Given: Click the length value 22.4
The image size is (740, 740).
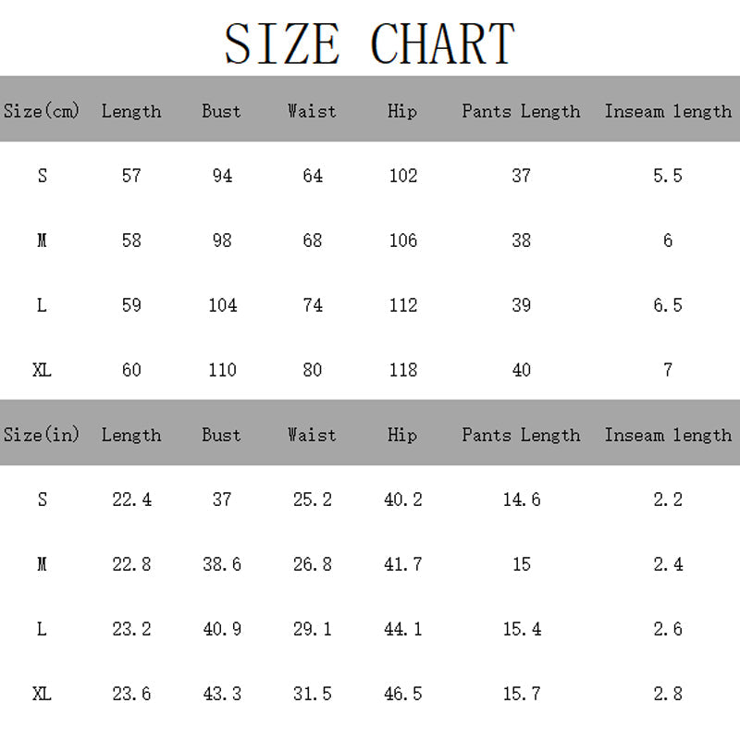Looking at the screenshot, I should tap(131, 499).
